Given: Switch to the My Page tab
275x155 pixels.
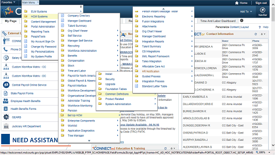Looking at the screenshot, I should [x=11, y=21].
